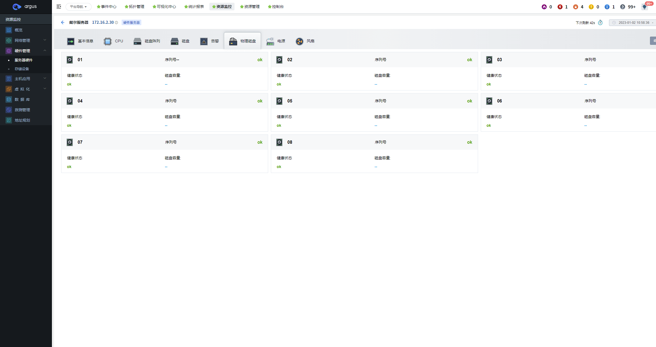Expand the 虚拟化 sidebar group

[x=26, y=89]
